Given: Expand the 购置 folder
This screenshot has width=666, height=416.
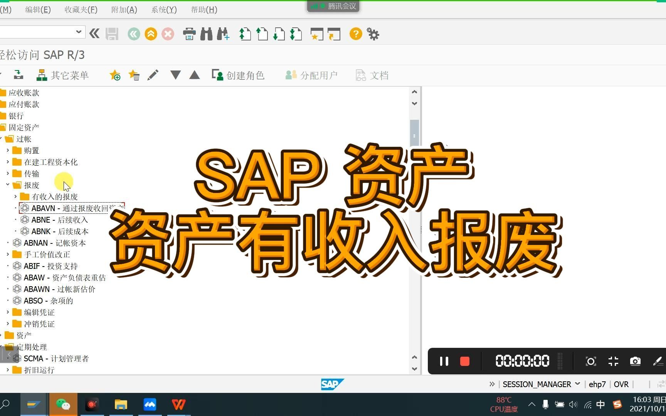Looking at the screenshot, I should 8,150.
